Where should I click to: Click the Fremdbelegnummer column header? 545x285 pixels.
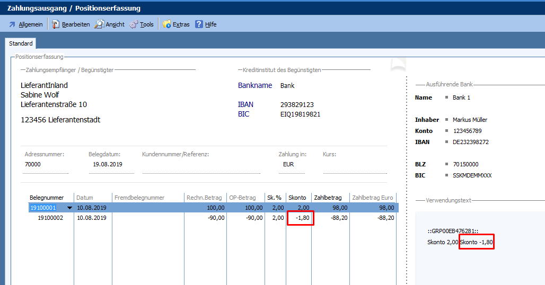139,198
